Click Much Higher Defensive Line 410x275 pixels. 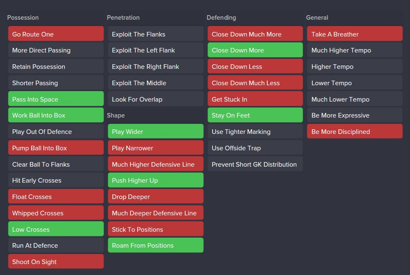155,164
